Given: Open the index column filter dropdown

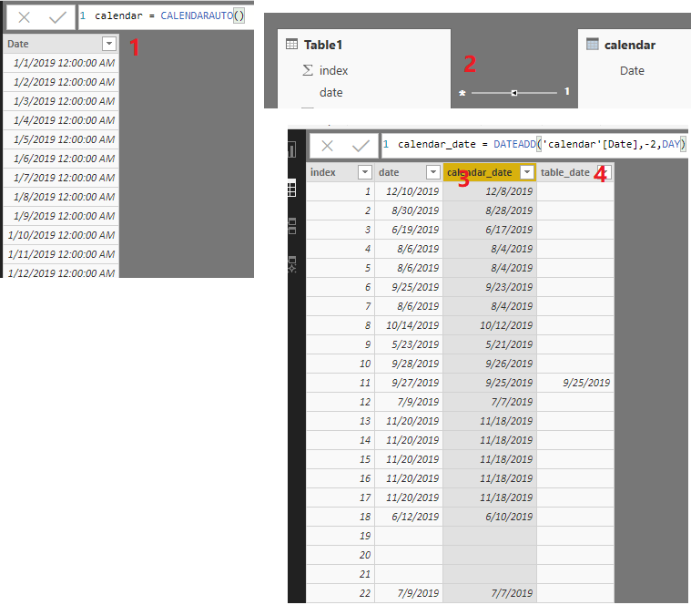Looking at the screenshot, I should pyautogui.click(x=365, y=172).
